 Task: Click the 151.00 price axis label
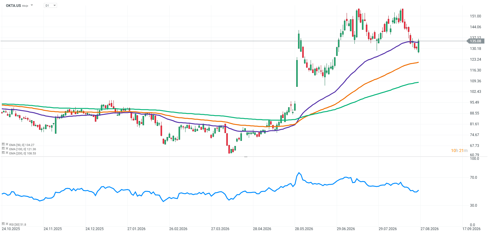475,16
